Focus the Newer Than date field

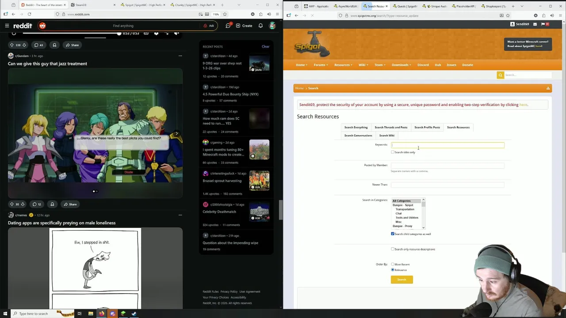tap(447, 185)
